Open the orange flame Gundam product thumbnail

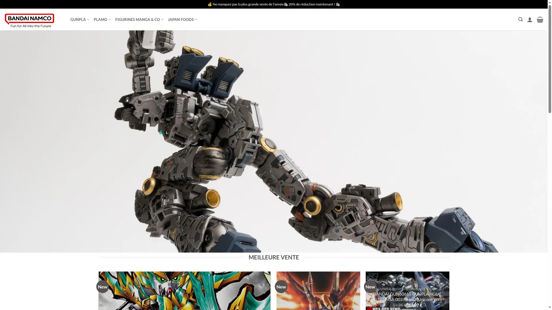(x=318, y=291)
